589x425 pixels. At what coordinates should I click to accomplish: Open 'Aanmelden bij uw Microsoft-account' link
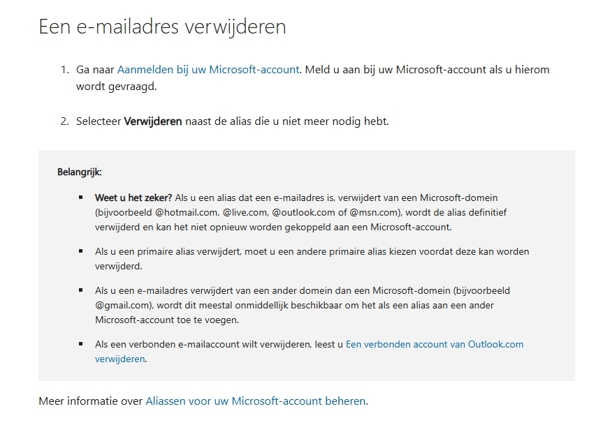[208, 70]
